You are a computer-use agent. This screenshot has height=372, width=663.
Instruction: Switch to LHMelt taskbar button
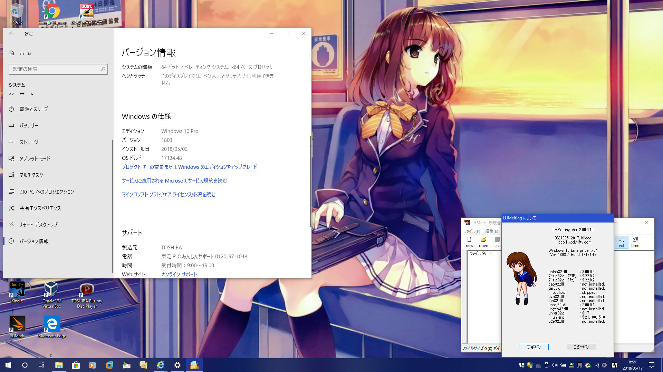194,365
